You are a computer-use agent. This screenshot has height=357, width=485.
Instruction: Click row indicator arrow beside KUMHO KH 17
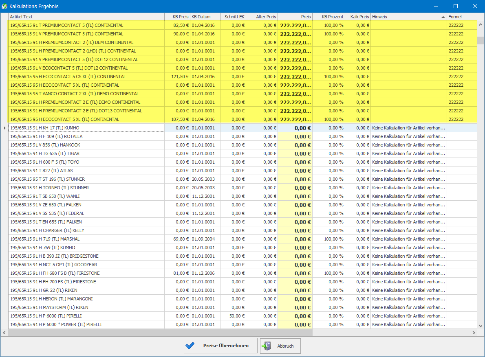click(4, 128)
